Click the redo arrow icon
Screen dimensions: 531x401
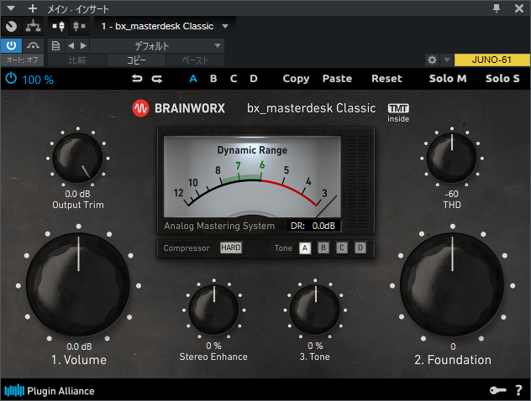pyautogui.click(x=157, y=79)
